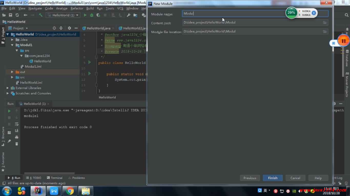Open the VCS menu

(120, 8)
